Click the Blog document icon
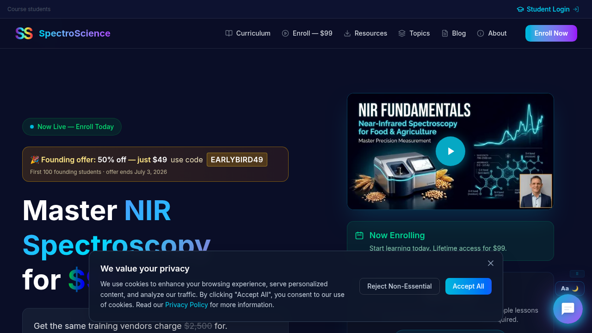 [x=445, y=33]
